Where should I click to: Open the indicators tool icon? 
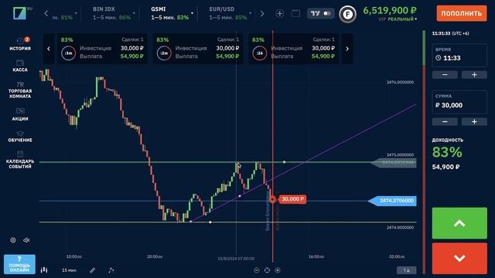point(111,270)
